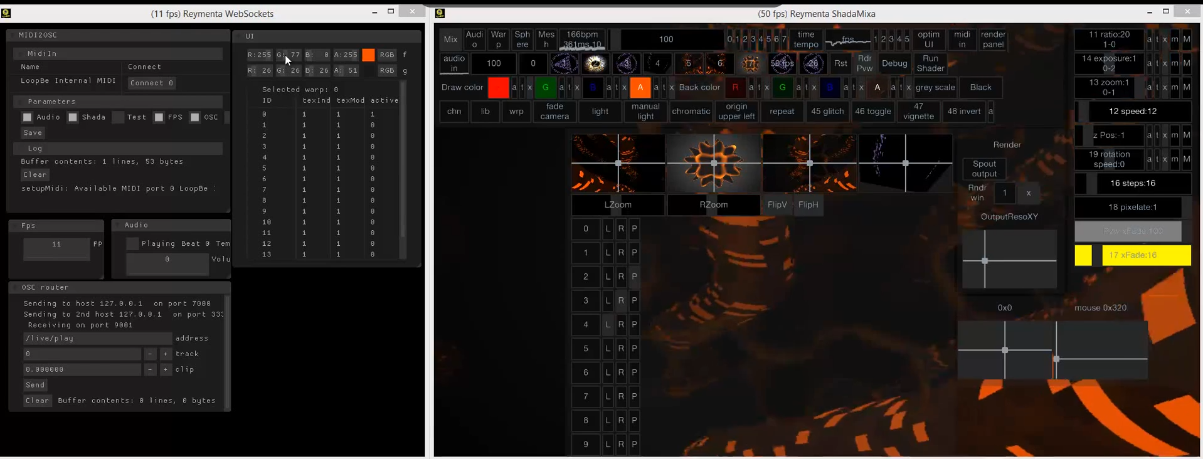The image size is (1203, 459).
Task: Toggle the OSC checkbox in Parameters
Action: pos(195,117)
